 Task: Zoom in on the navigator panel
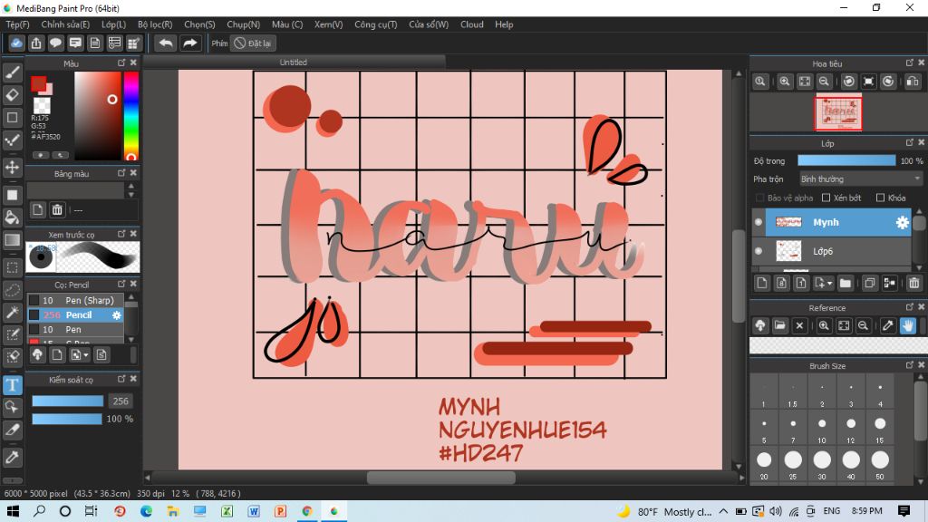point(784,82)
